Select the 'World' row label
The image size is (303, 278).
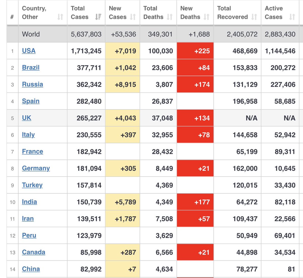coord(31,34)
